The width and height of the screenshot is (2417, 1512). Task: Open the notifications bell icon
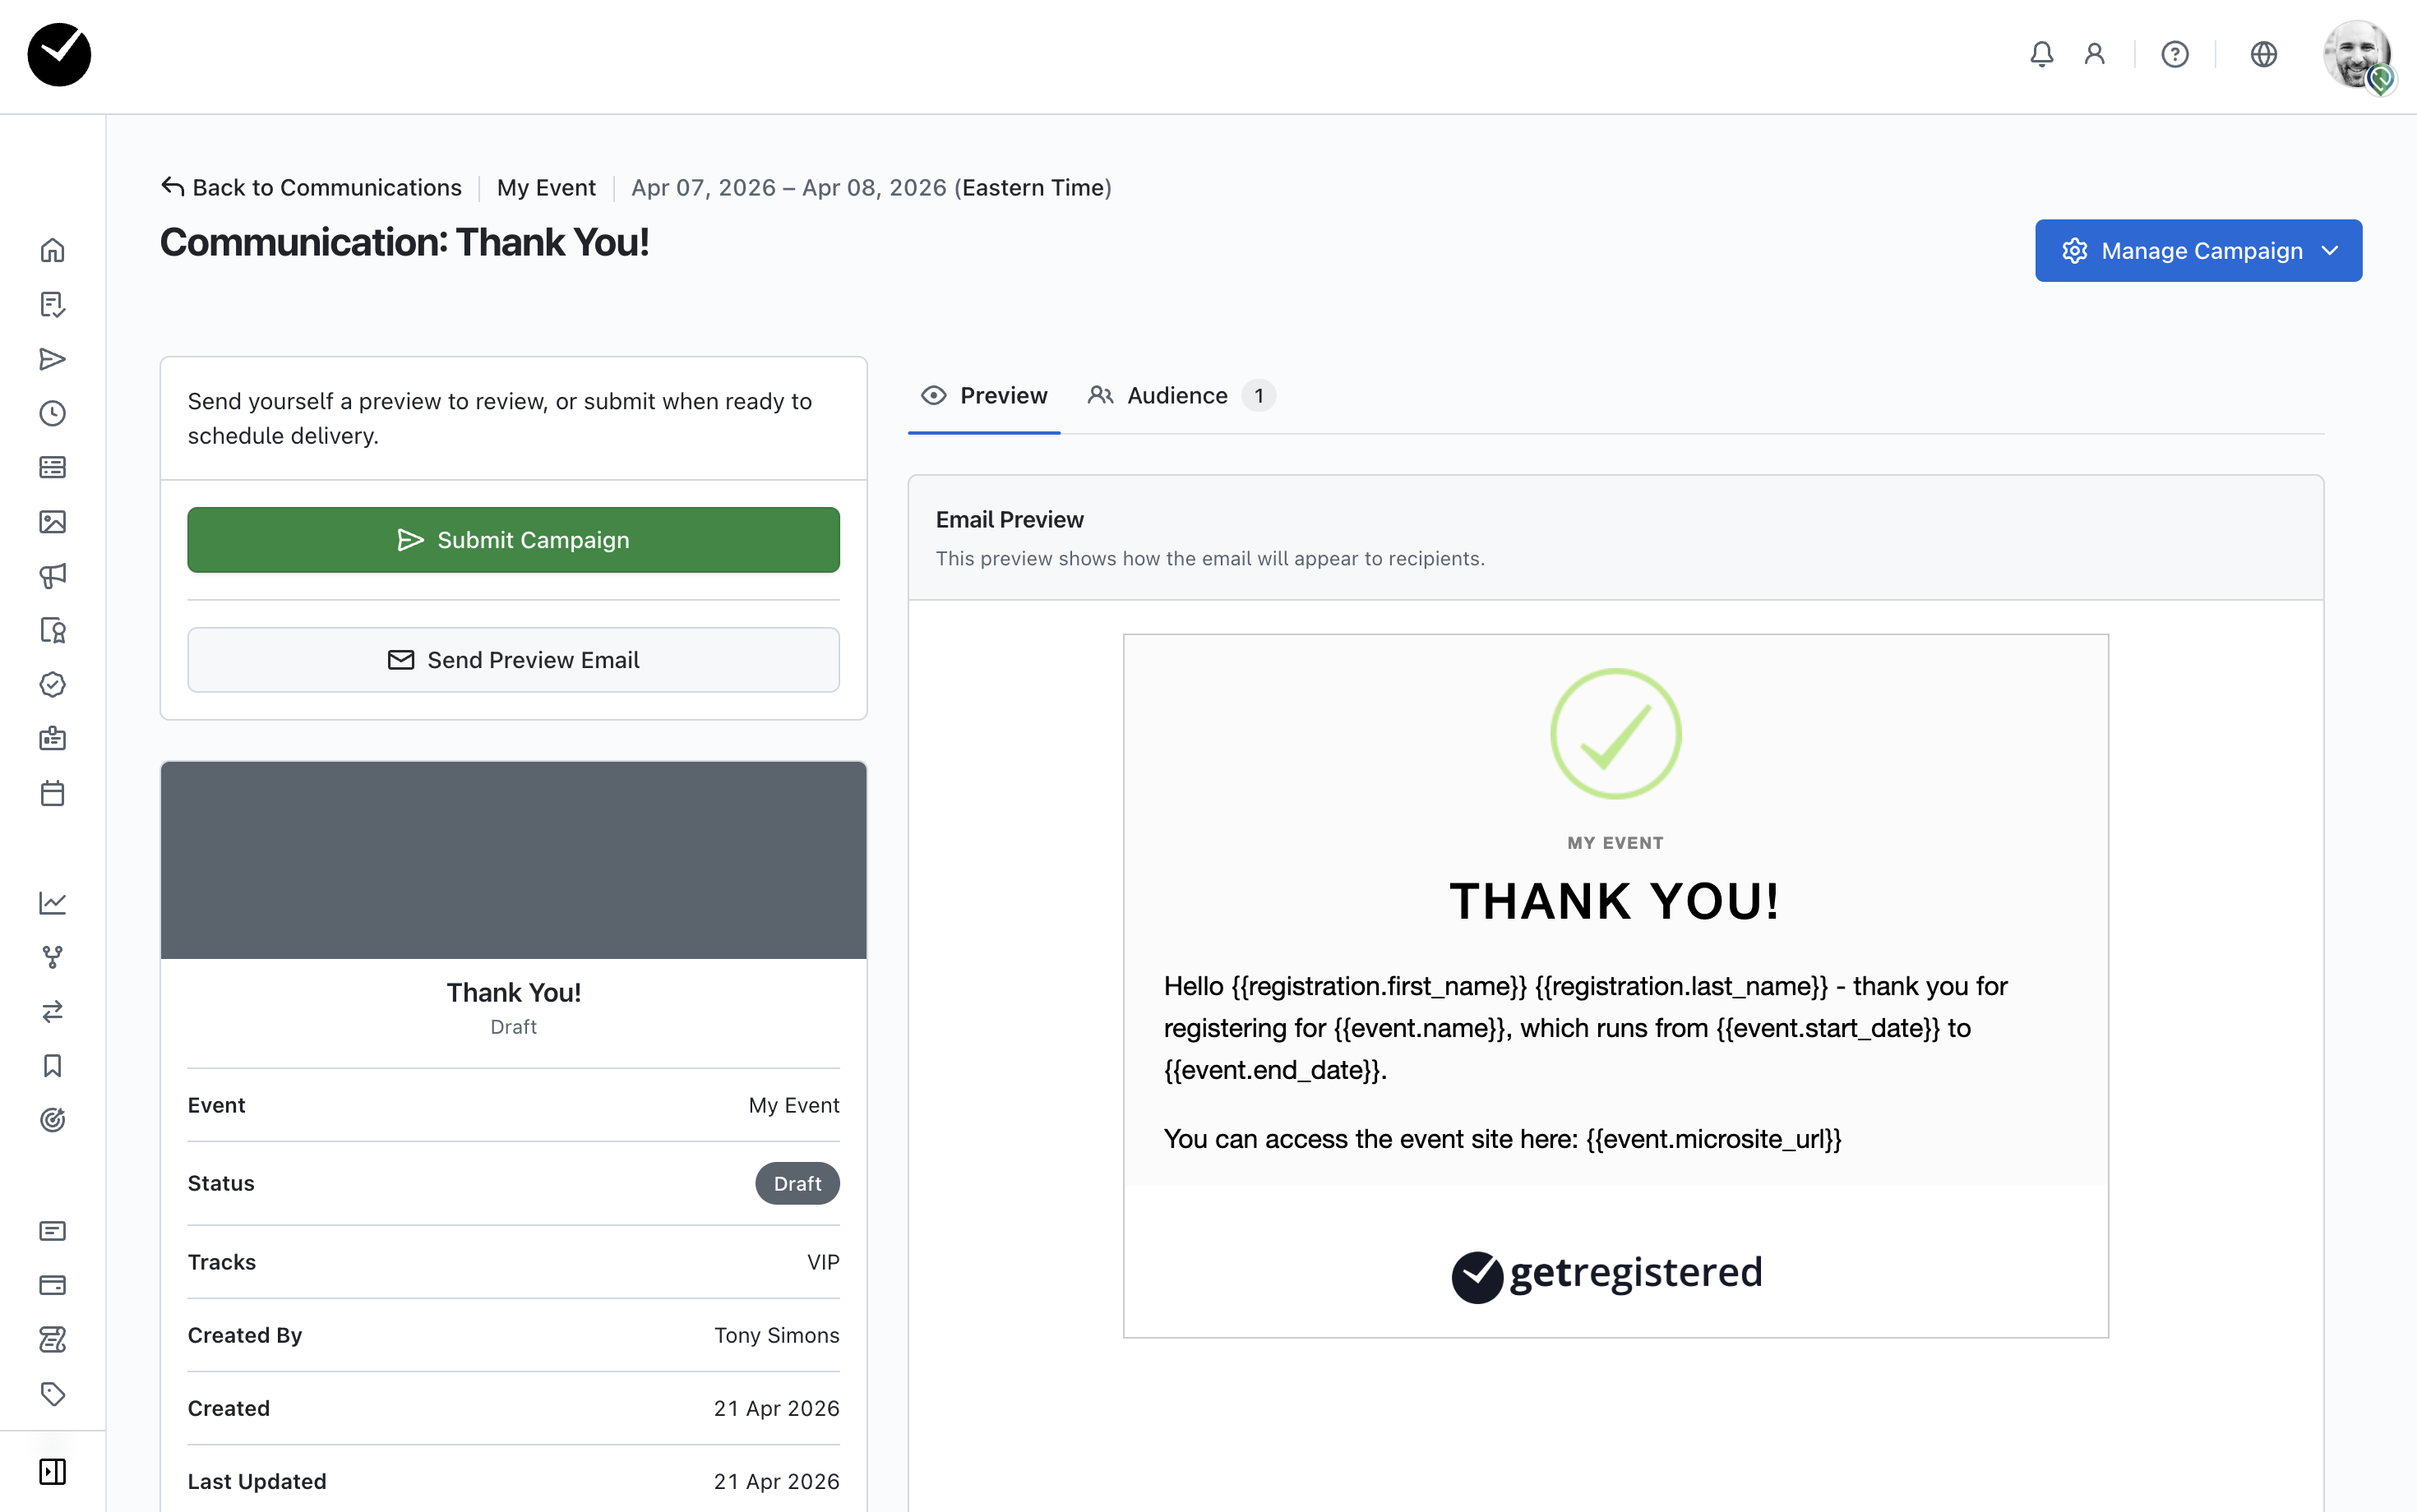(2042, 54)
